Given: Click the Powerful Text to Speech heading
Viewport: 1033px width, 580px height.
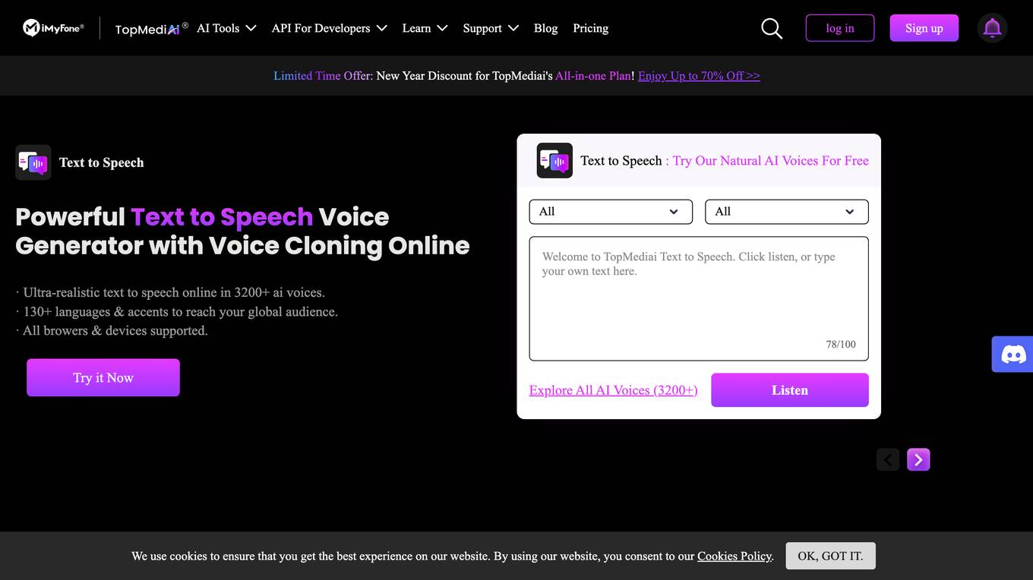Looking at the screenshot, I should (242, 231).
